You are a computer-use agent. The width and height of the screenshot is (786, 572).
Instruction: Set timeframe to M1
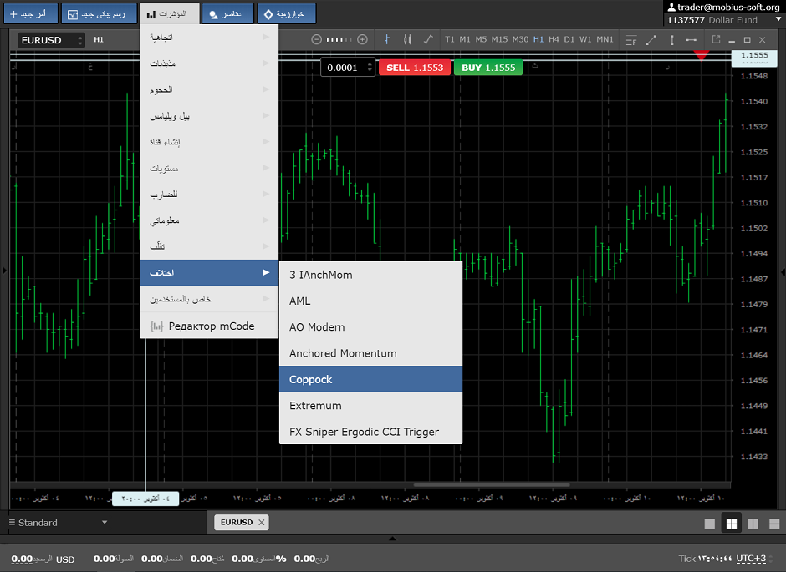pyautogui.click(x=465, y=39)
